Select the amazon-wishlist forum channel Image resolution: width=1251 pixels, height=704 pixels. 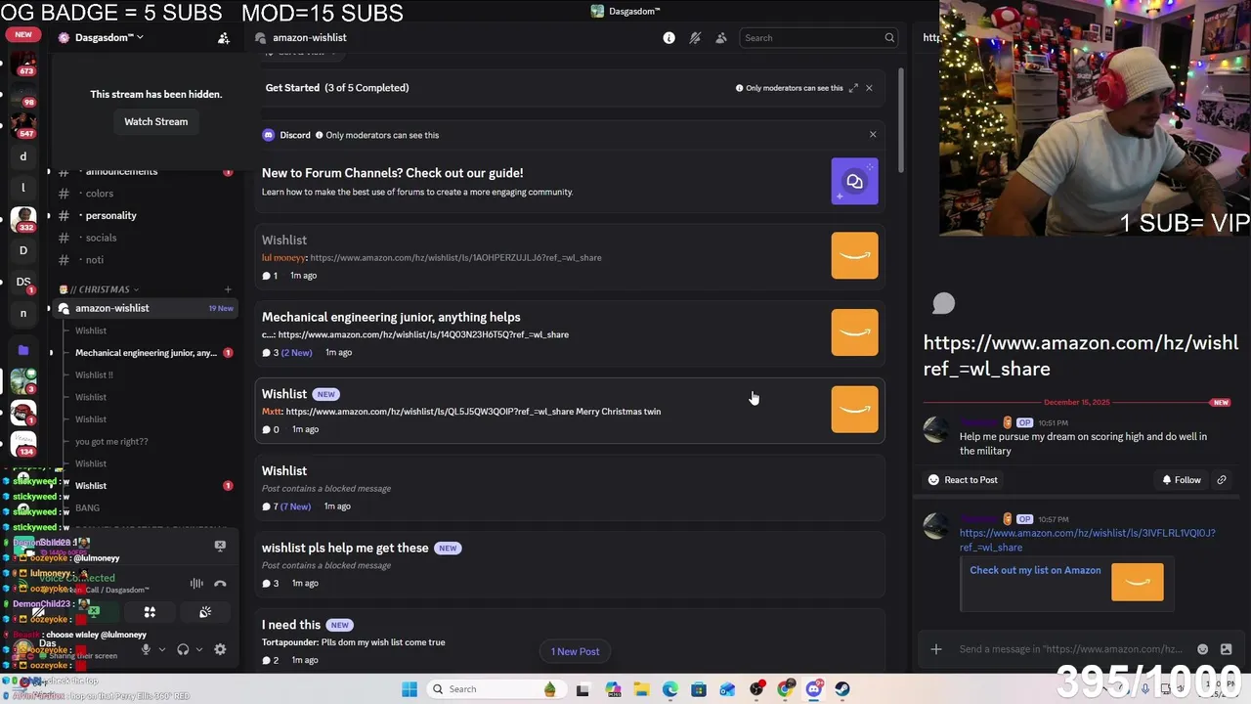[x=145, y=308]
